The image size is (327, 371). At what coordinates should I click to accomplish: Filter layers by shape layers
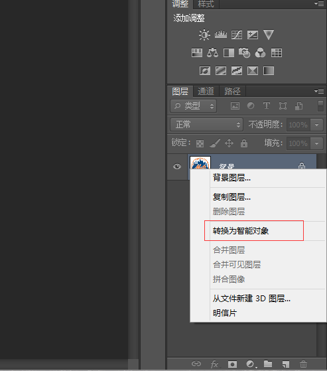click(x=283, y=106)
